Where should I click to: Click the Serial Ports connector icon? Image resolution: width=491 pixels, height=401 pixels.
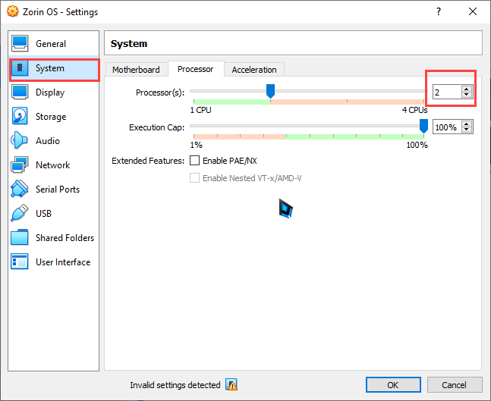(20, 189)
